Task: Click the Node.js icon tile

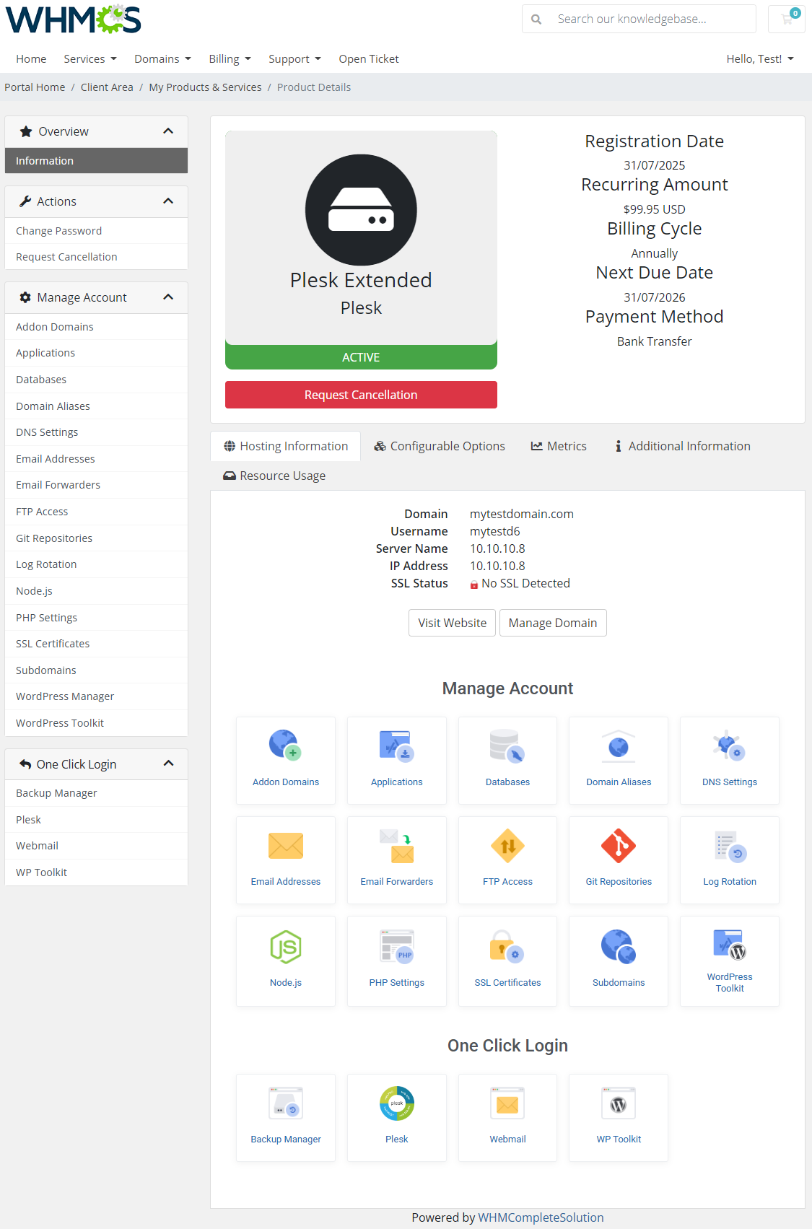Action: point(286,960)
